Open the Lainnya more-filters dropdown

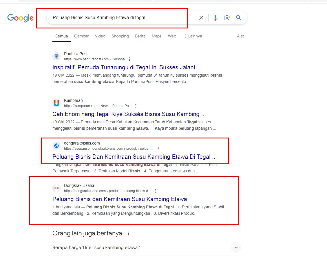(193, 36)
